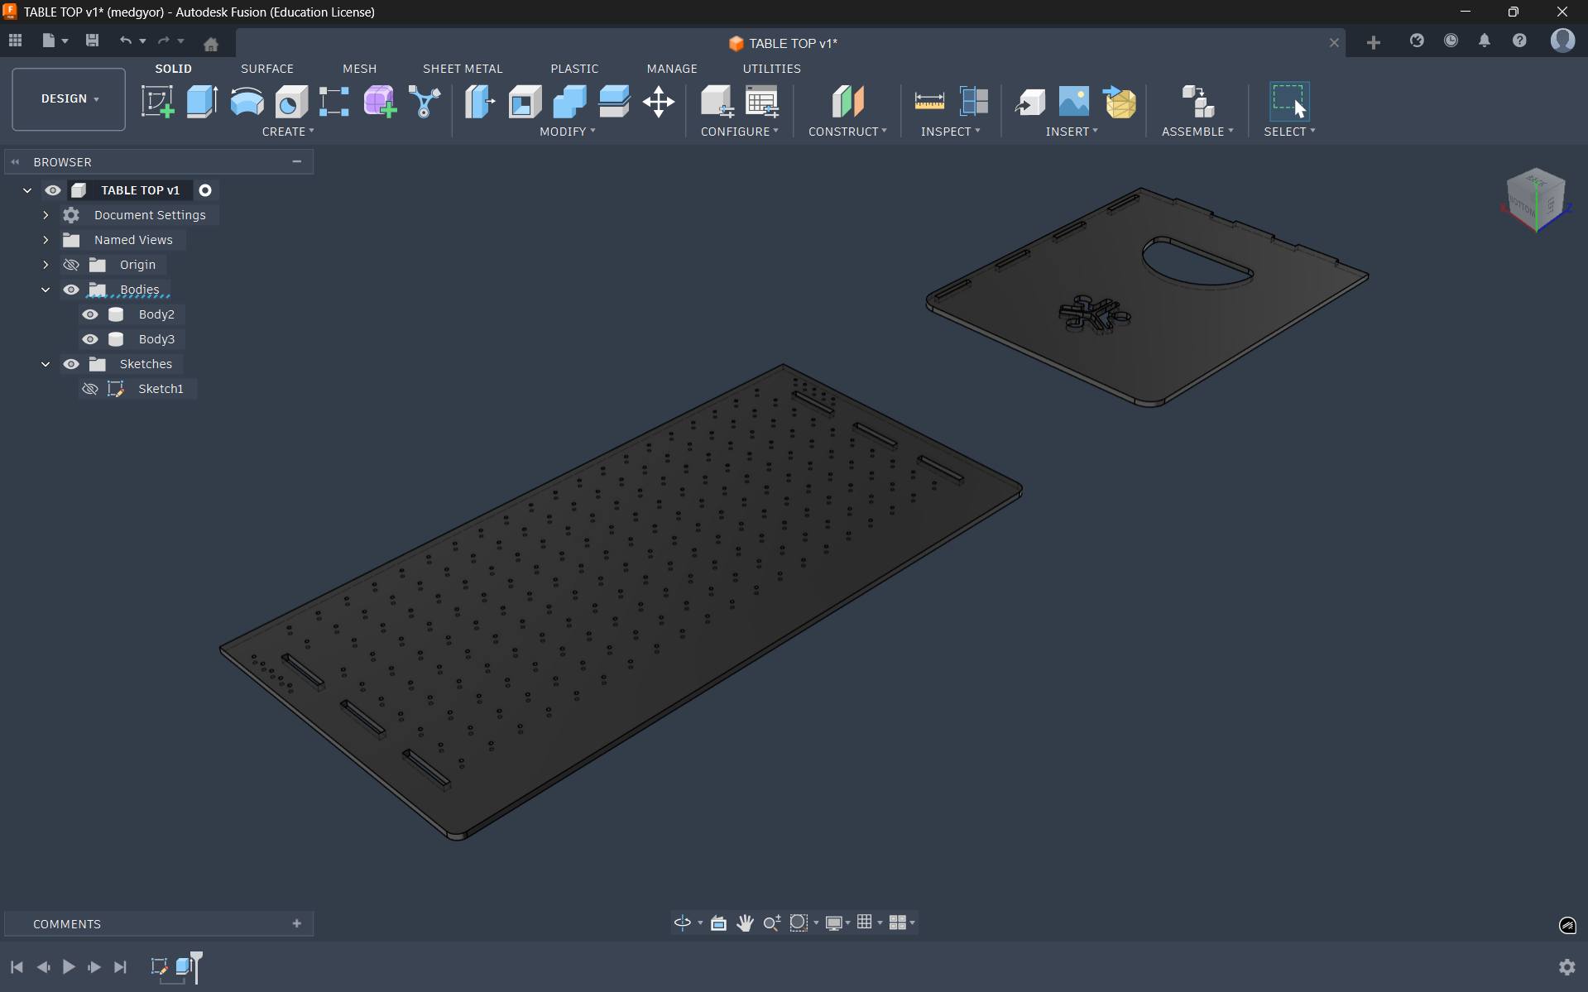Click the ViewCube to reorient view
Screen dimensions: 1588x992
(1536, 199)
